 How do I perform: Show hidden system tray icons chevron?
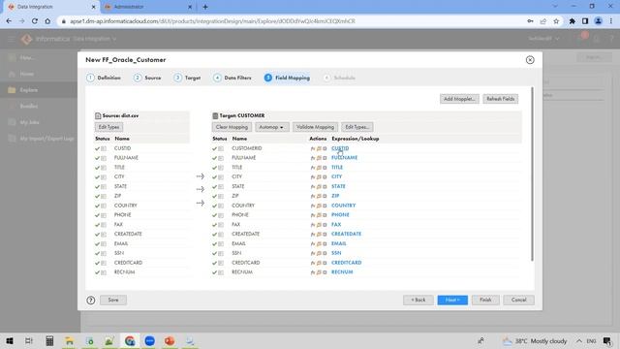point(579,340)
